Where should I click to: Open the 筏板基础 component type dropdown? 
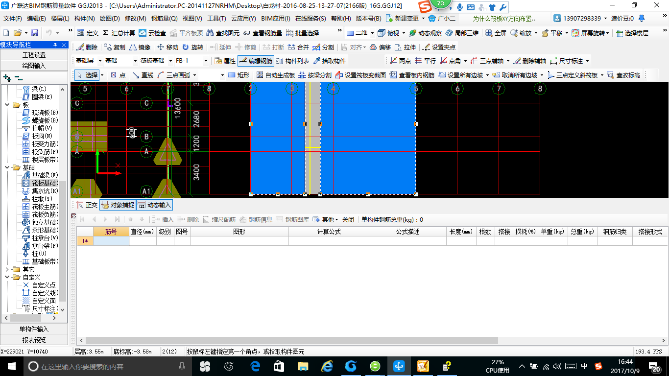click(169, 61)
